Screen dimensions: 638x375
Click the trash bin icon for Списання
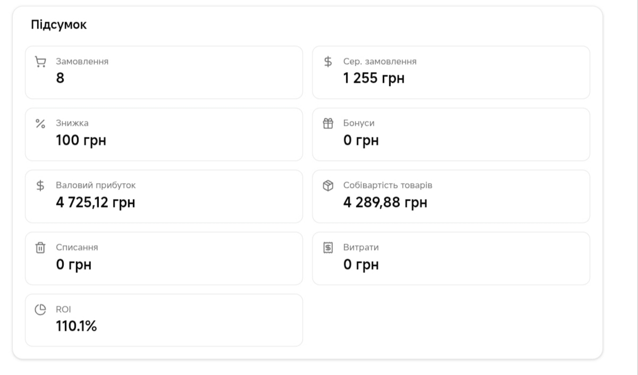pyautogui.click(x=40, y=248)
